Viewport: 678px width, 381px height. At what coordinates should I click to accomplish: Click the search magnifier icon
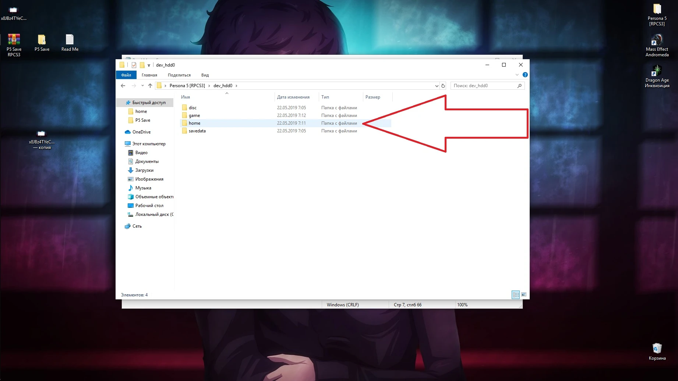(x=520, y=86)
